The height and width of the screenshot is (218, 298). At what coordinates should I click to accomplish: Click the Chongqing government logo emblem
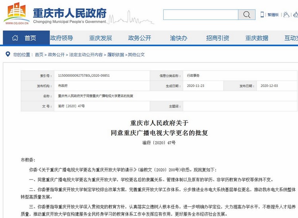(17, 13)
